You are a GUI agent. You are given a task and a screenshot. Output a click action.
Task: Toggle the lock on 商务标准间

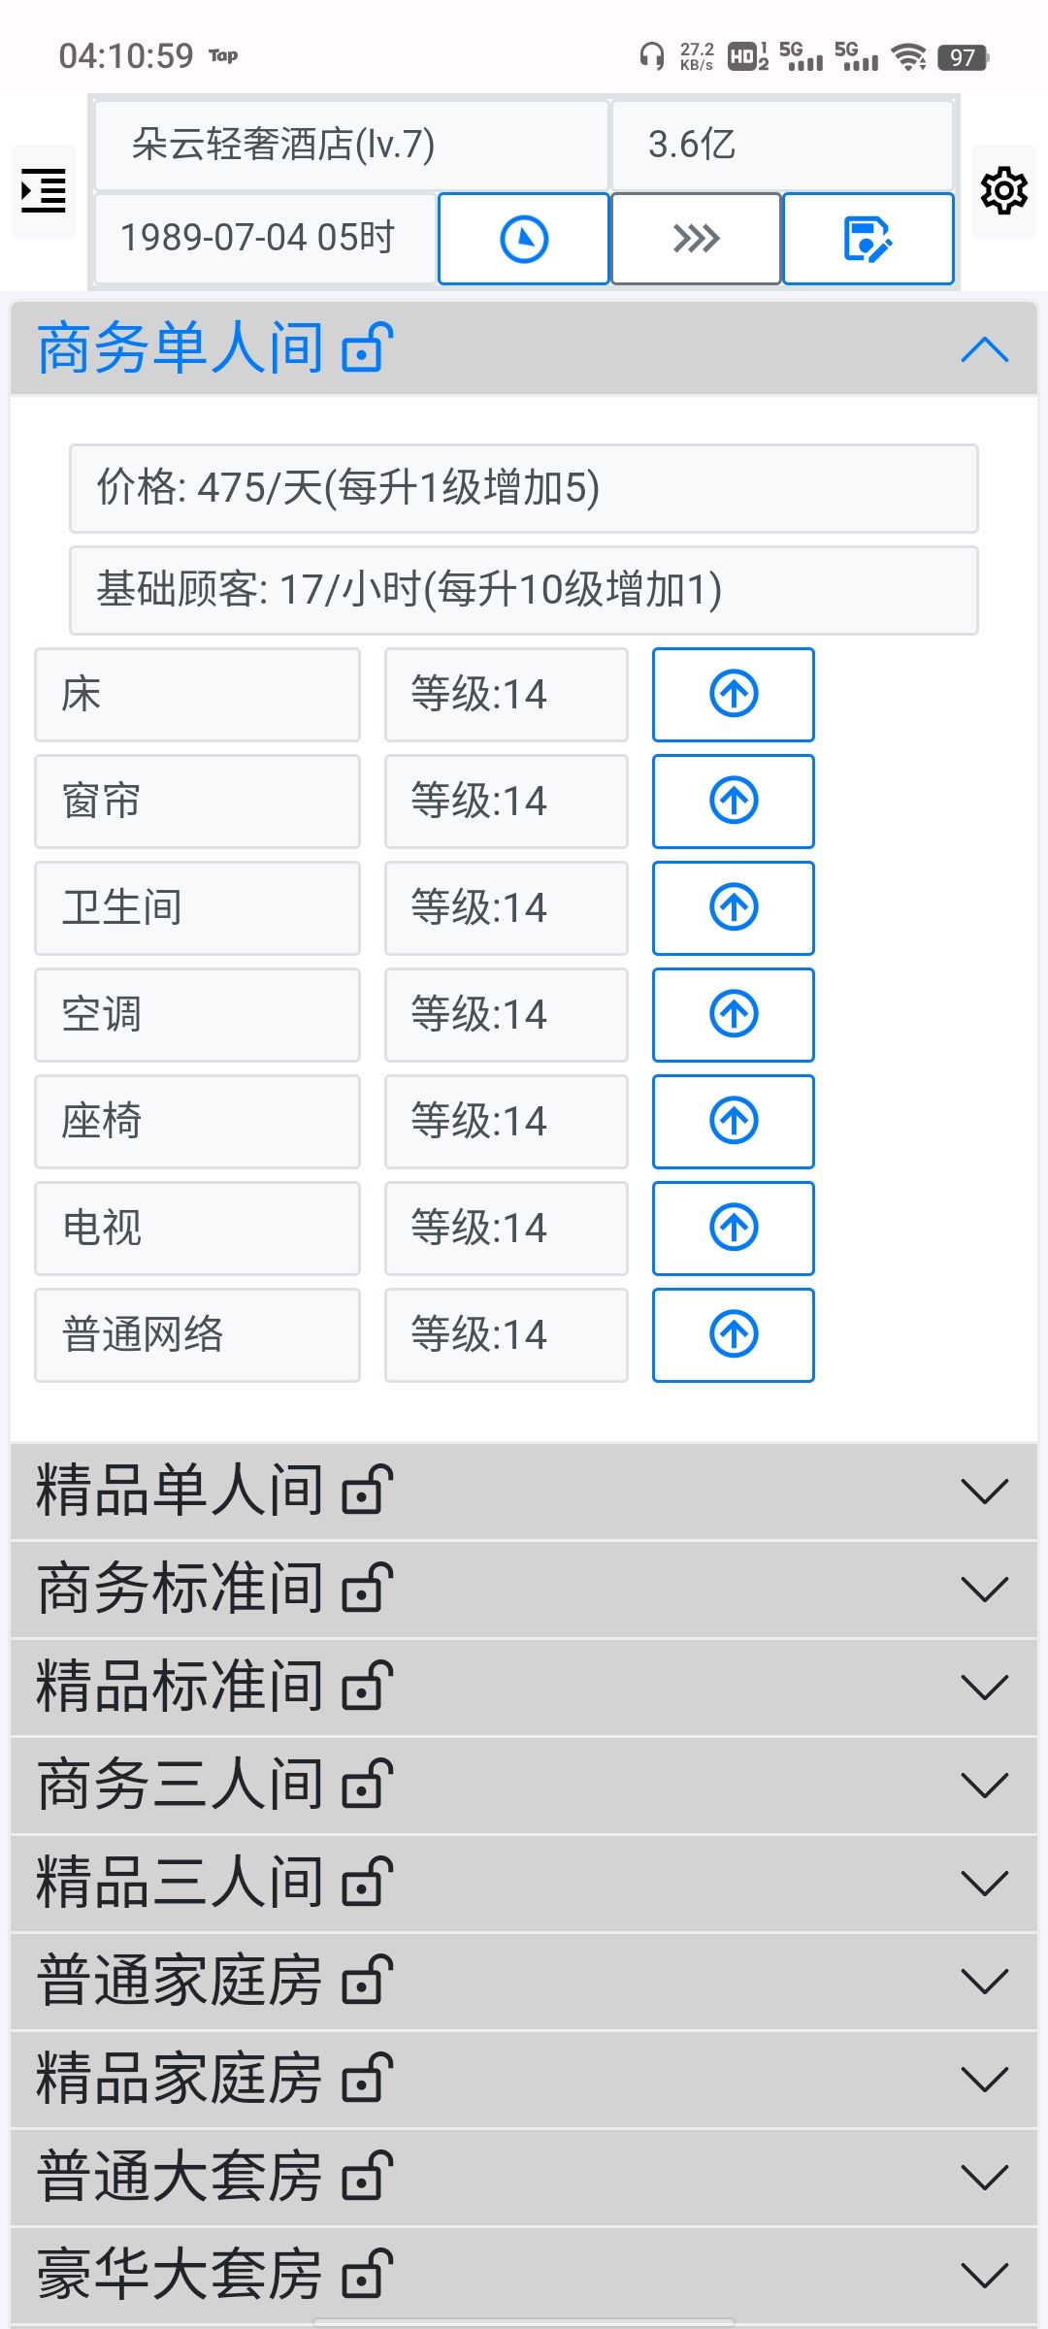pos(368,1589)
